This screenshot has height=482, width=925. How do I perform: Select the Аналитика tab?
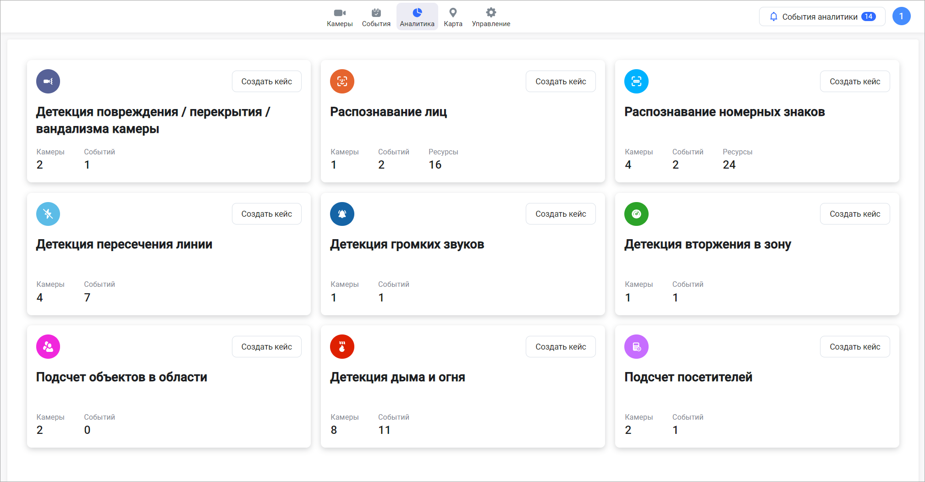coord(417,17)
